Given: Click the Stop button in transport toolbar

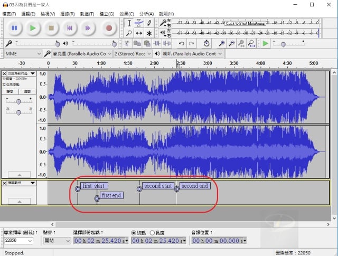Looking at the screenshot, I should click(x=51, y=27).
